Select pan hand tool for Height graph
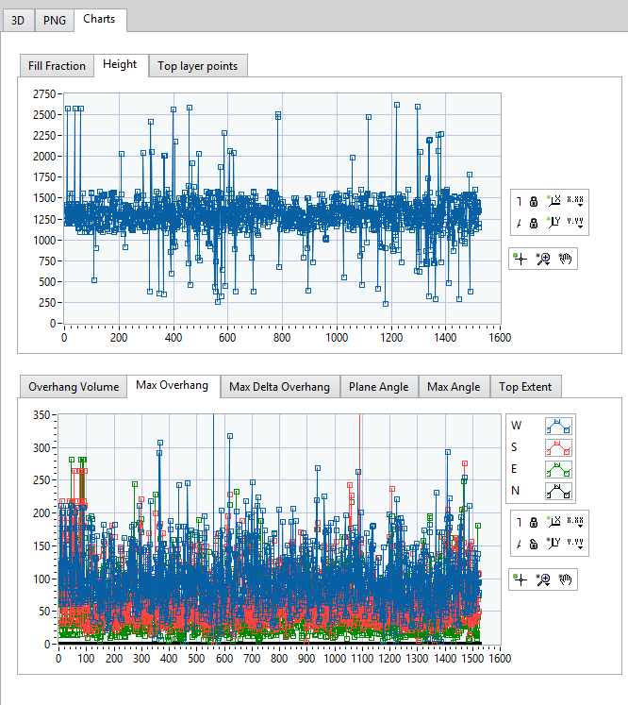The image size is (628, 705). 566,259
